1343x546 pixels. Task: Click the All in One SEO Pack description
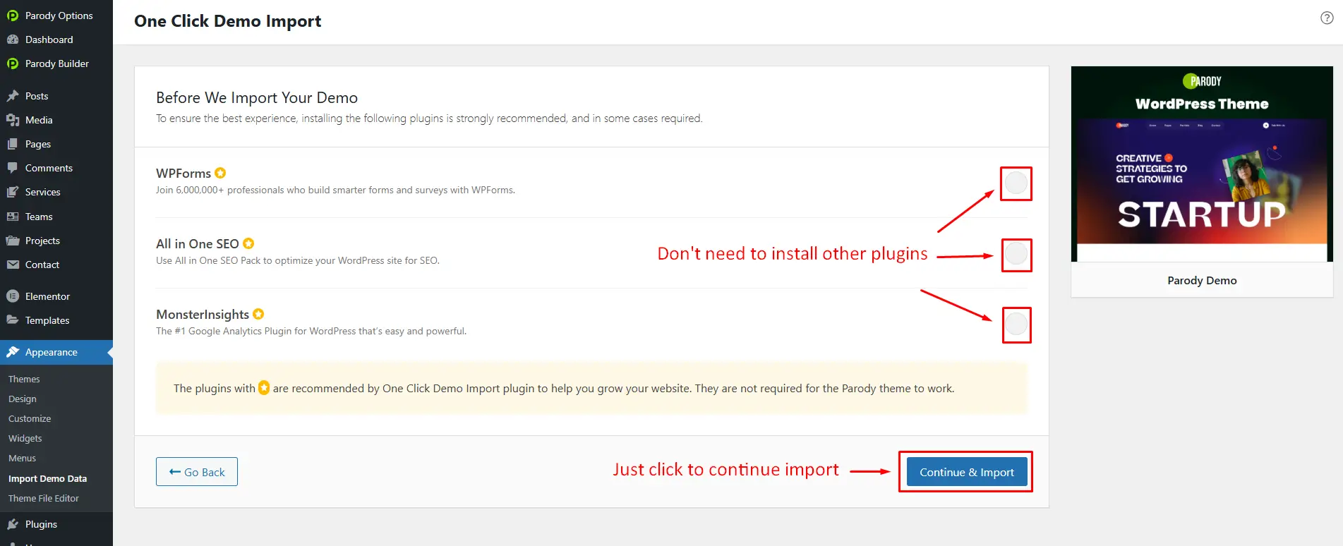click(298, 260)
